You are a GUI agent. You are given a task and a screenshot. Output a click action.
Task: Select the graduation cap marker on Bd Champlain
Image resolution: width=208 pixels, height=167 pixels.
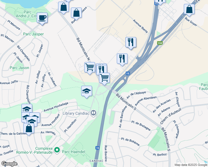pyautogui.click(x=27, y=109)
